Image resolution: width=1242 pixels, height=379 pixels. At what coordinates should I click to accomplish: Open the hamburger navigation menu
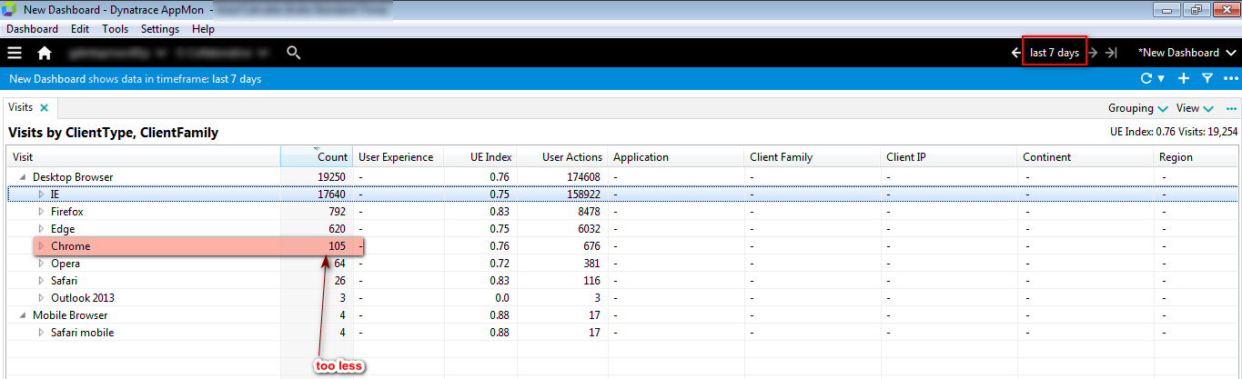(x=15, y=53)
